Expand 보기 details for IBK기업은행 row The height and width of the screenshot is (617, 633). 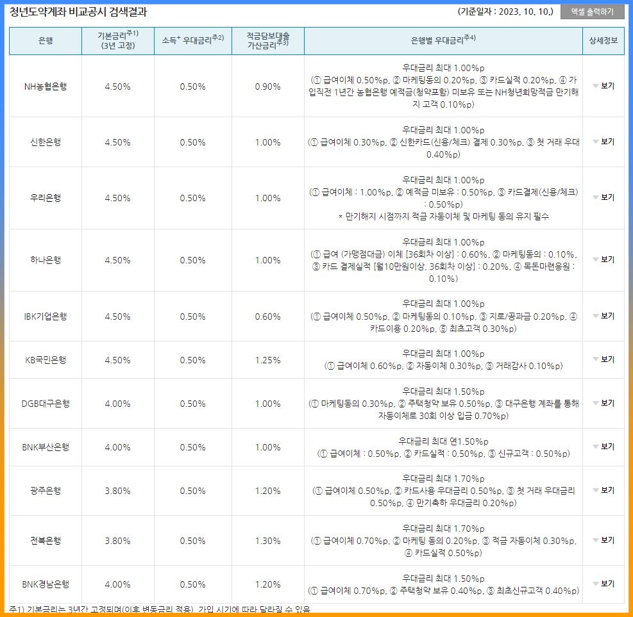[604, 316]
